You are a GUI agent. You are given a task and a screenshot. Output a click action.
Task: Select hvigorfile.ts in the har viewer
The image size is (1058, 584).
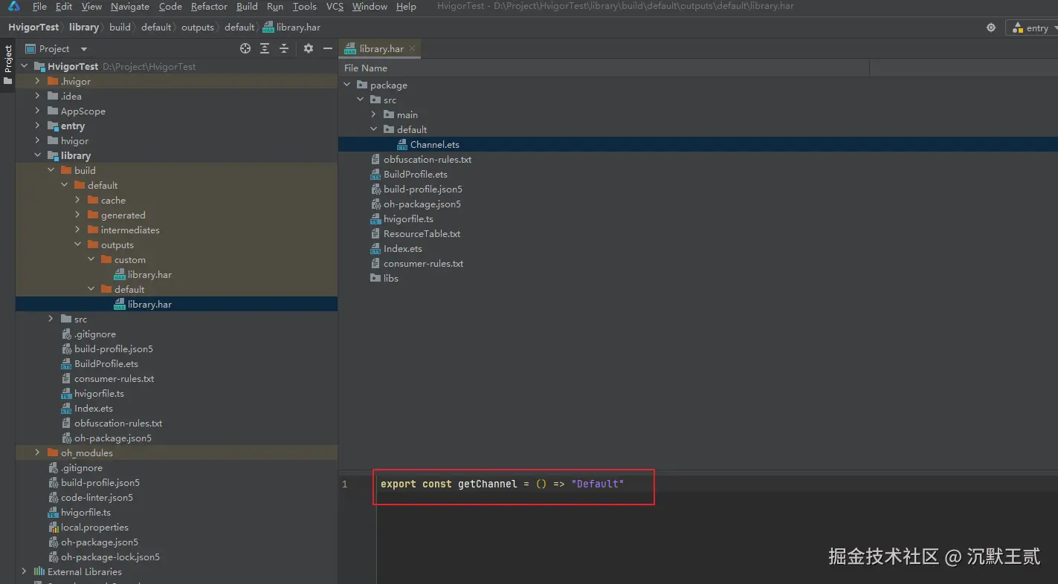pyautogui.click(x=408, y=218)
